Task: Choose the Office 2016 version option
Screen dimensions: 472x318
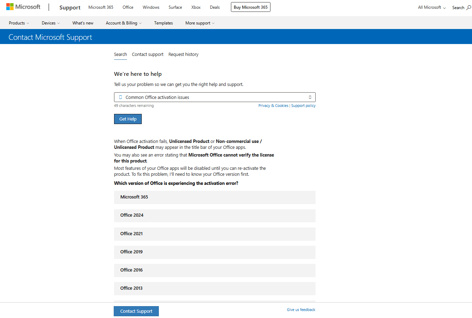Action: click(215, 270)
